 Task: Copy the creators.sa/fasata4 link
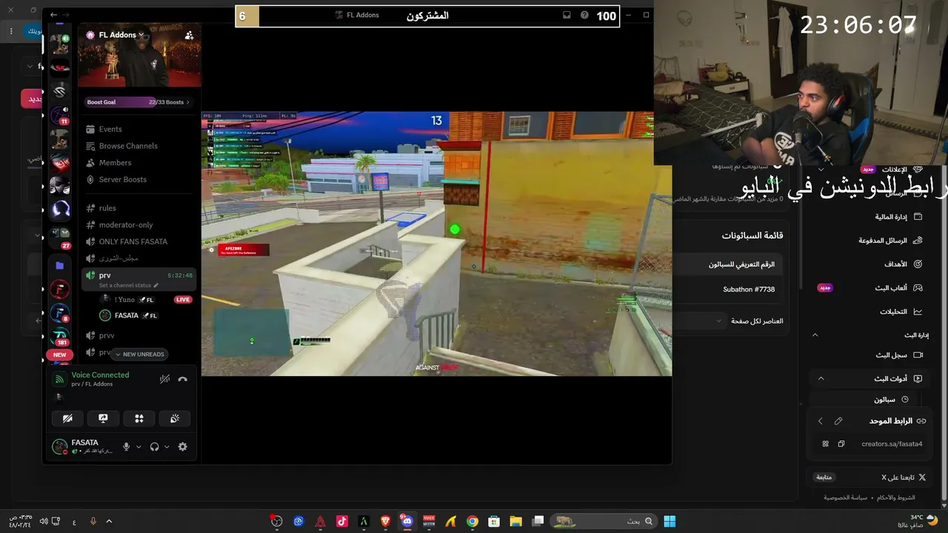(x=841, y=444)
